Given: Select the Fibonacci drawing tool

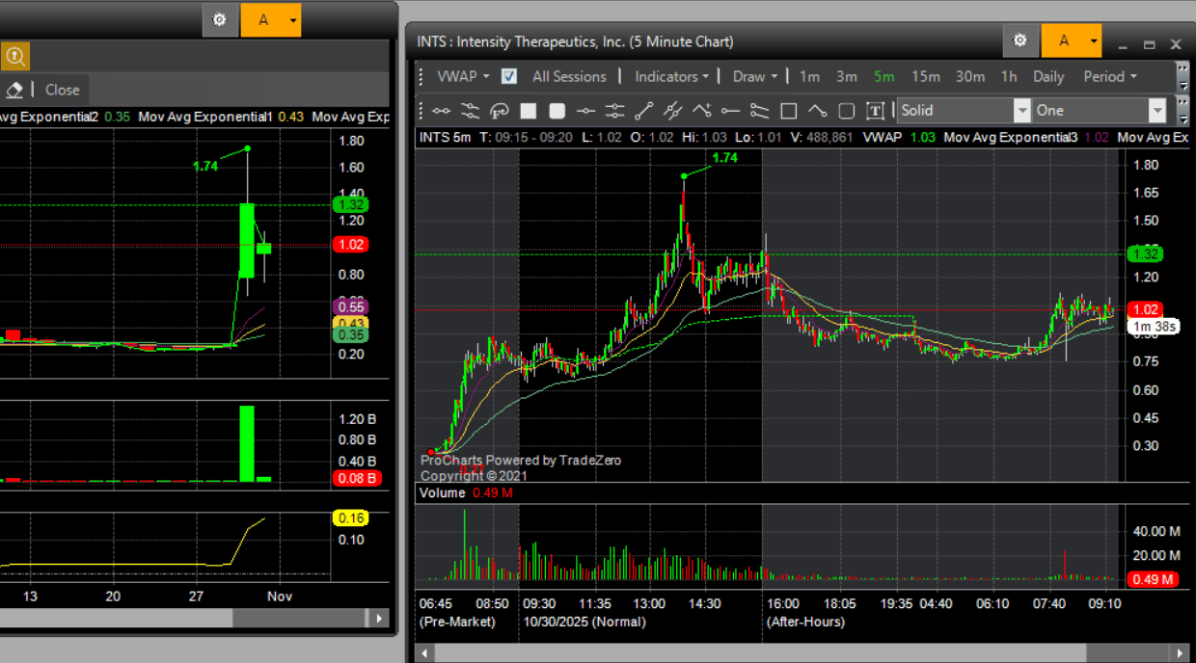Looking at the screenshot, I should pos(499,111).
